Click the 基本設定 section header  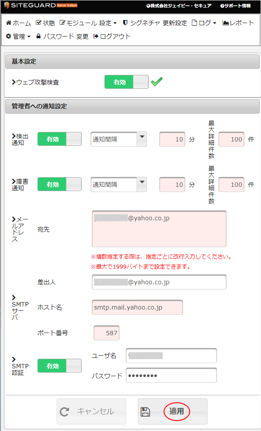(x=132, y=61)
